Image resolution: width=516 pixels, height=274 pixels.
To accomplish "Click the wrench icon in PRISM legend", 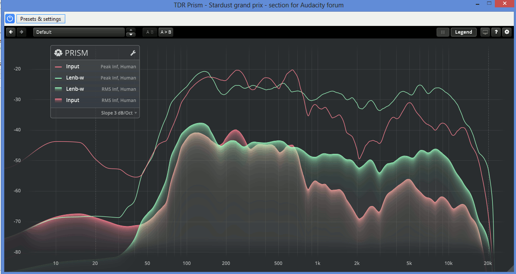I will pos(133,53).
